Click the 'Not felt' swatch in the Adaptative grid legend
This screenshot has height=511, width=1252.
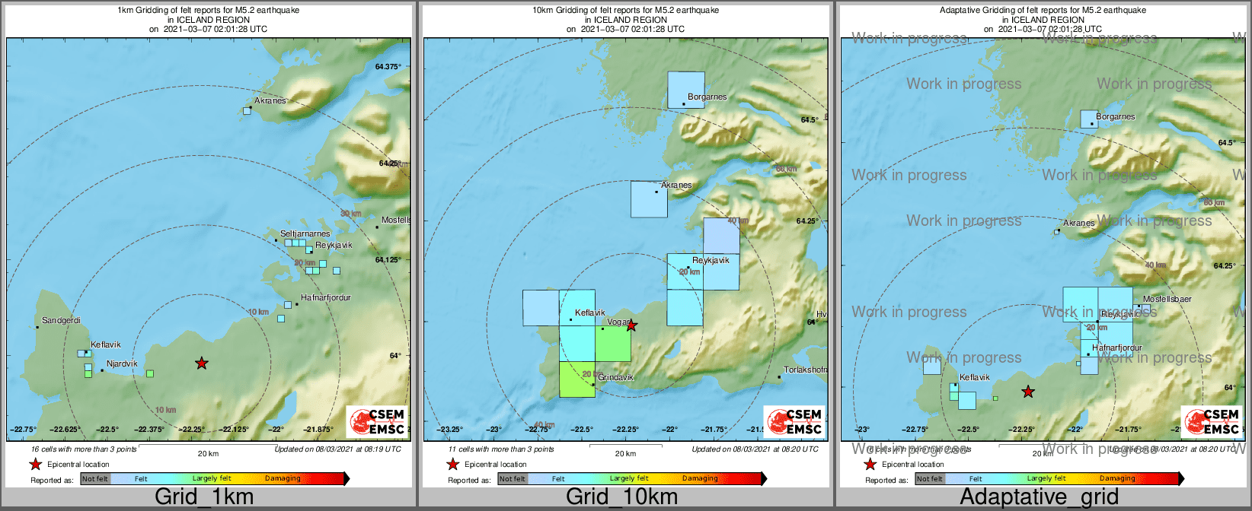(930, 479)
